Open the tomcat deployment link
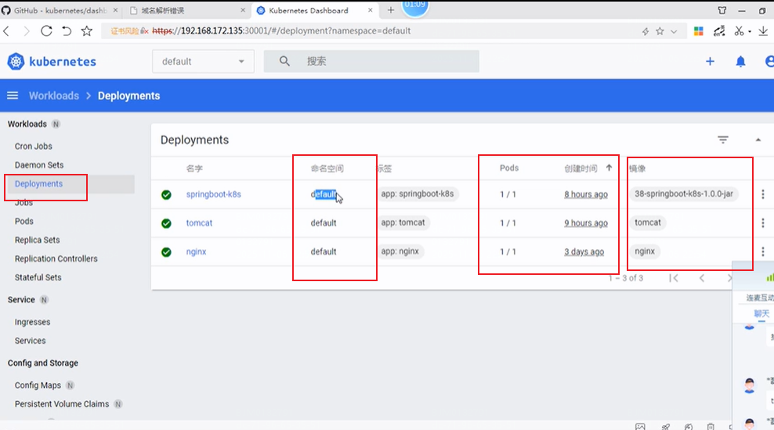The image size is (774, 430). 199,223
